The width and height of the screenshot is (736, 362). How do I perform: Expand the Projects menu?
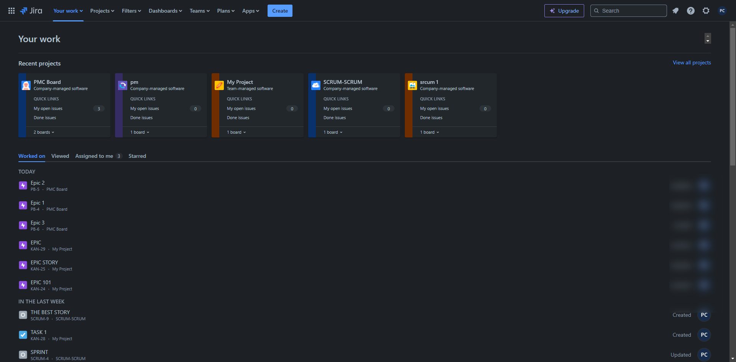click(x=102, y=11)
